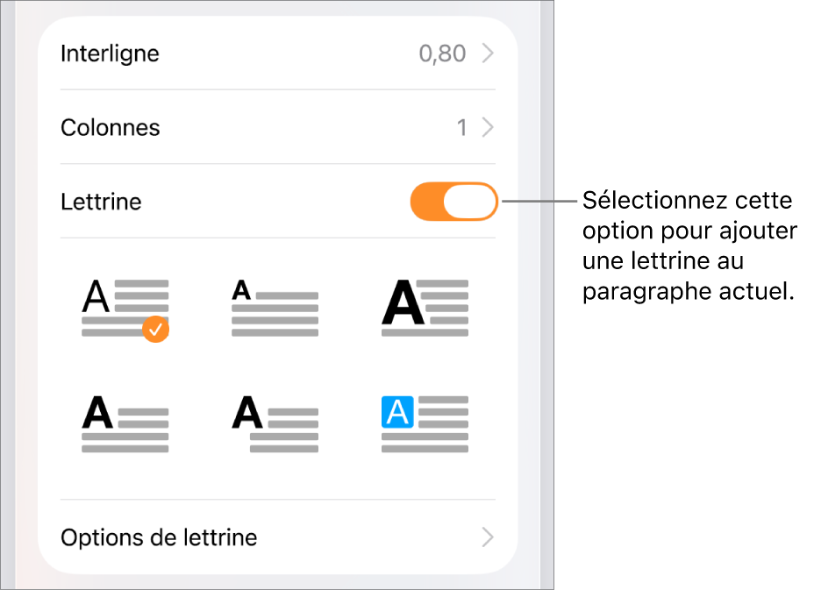
Task: Click the Lettrine label
Action: [100, 202]
